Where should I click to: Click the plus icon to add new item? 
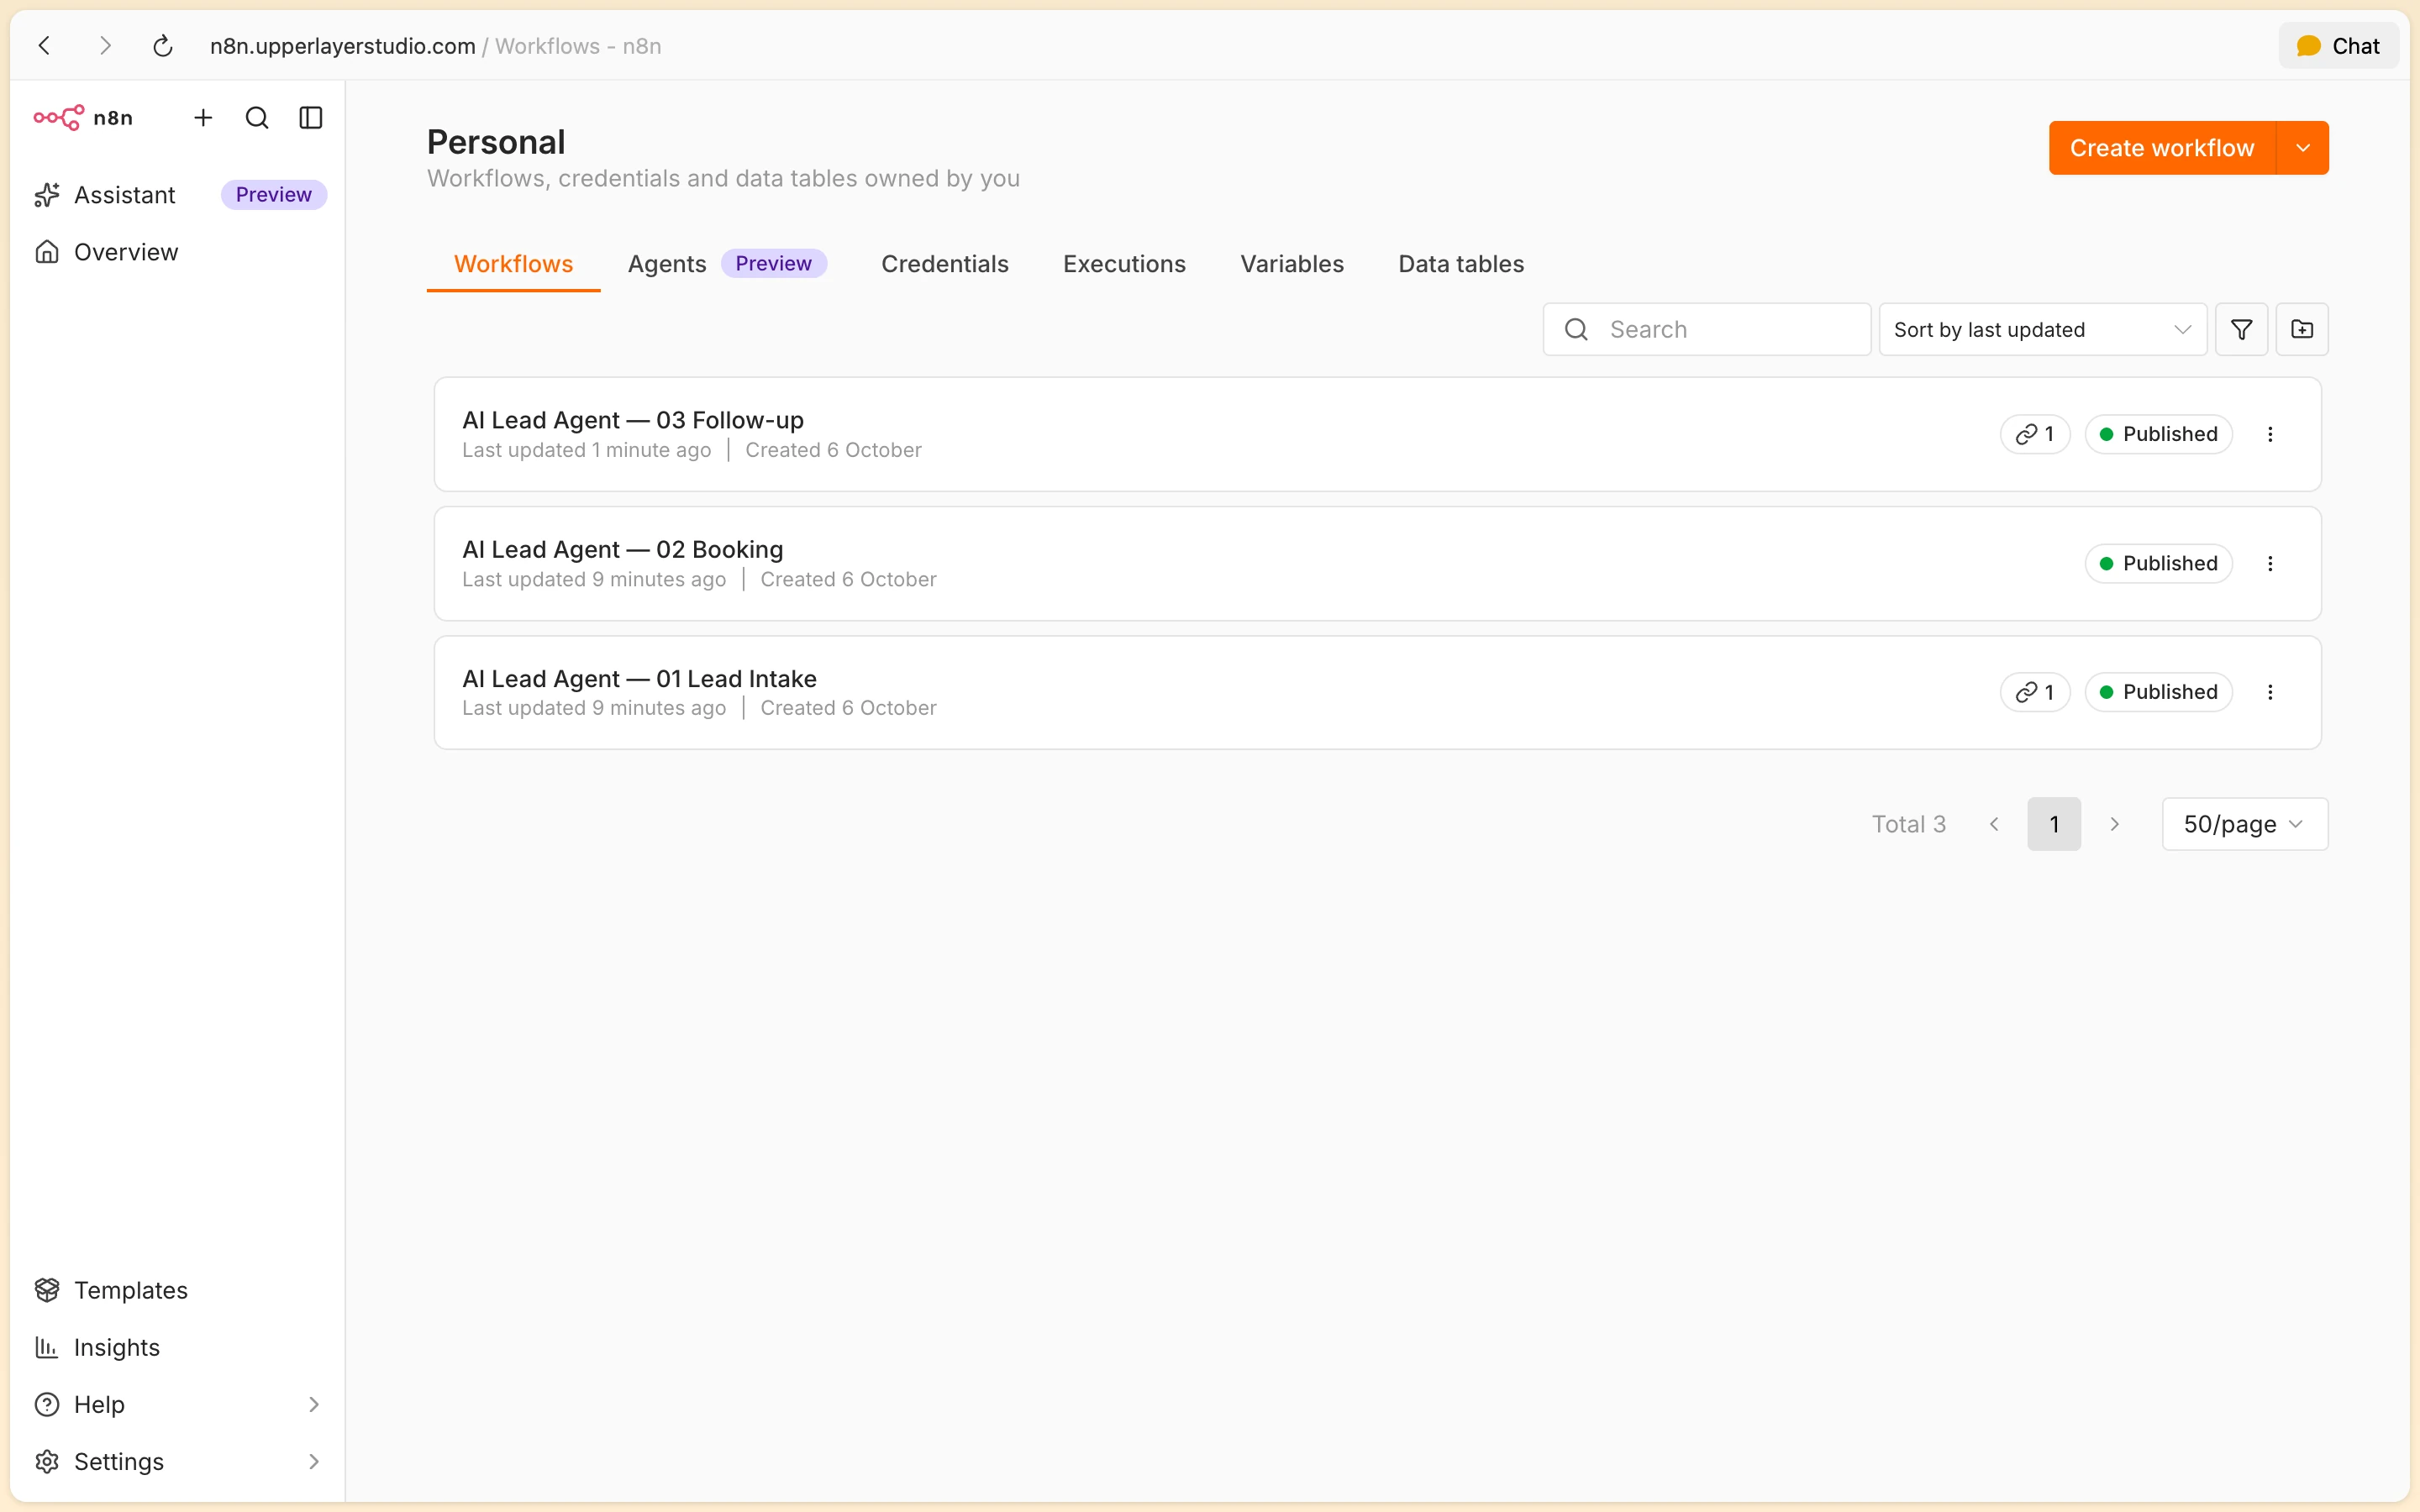point(203,118)
